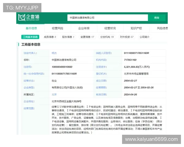Image resolution: width=184 pixels, height=147 pixels.
Task: Click taxpayer ID value 91110000717851160R
Action: [136, 53]
